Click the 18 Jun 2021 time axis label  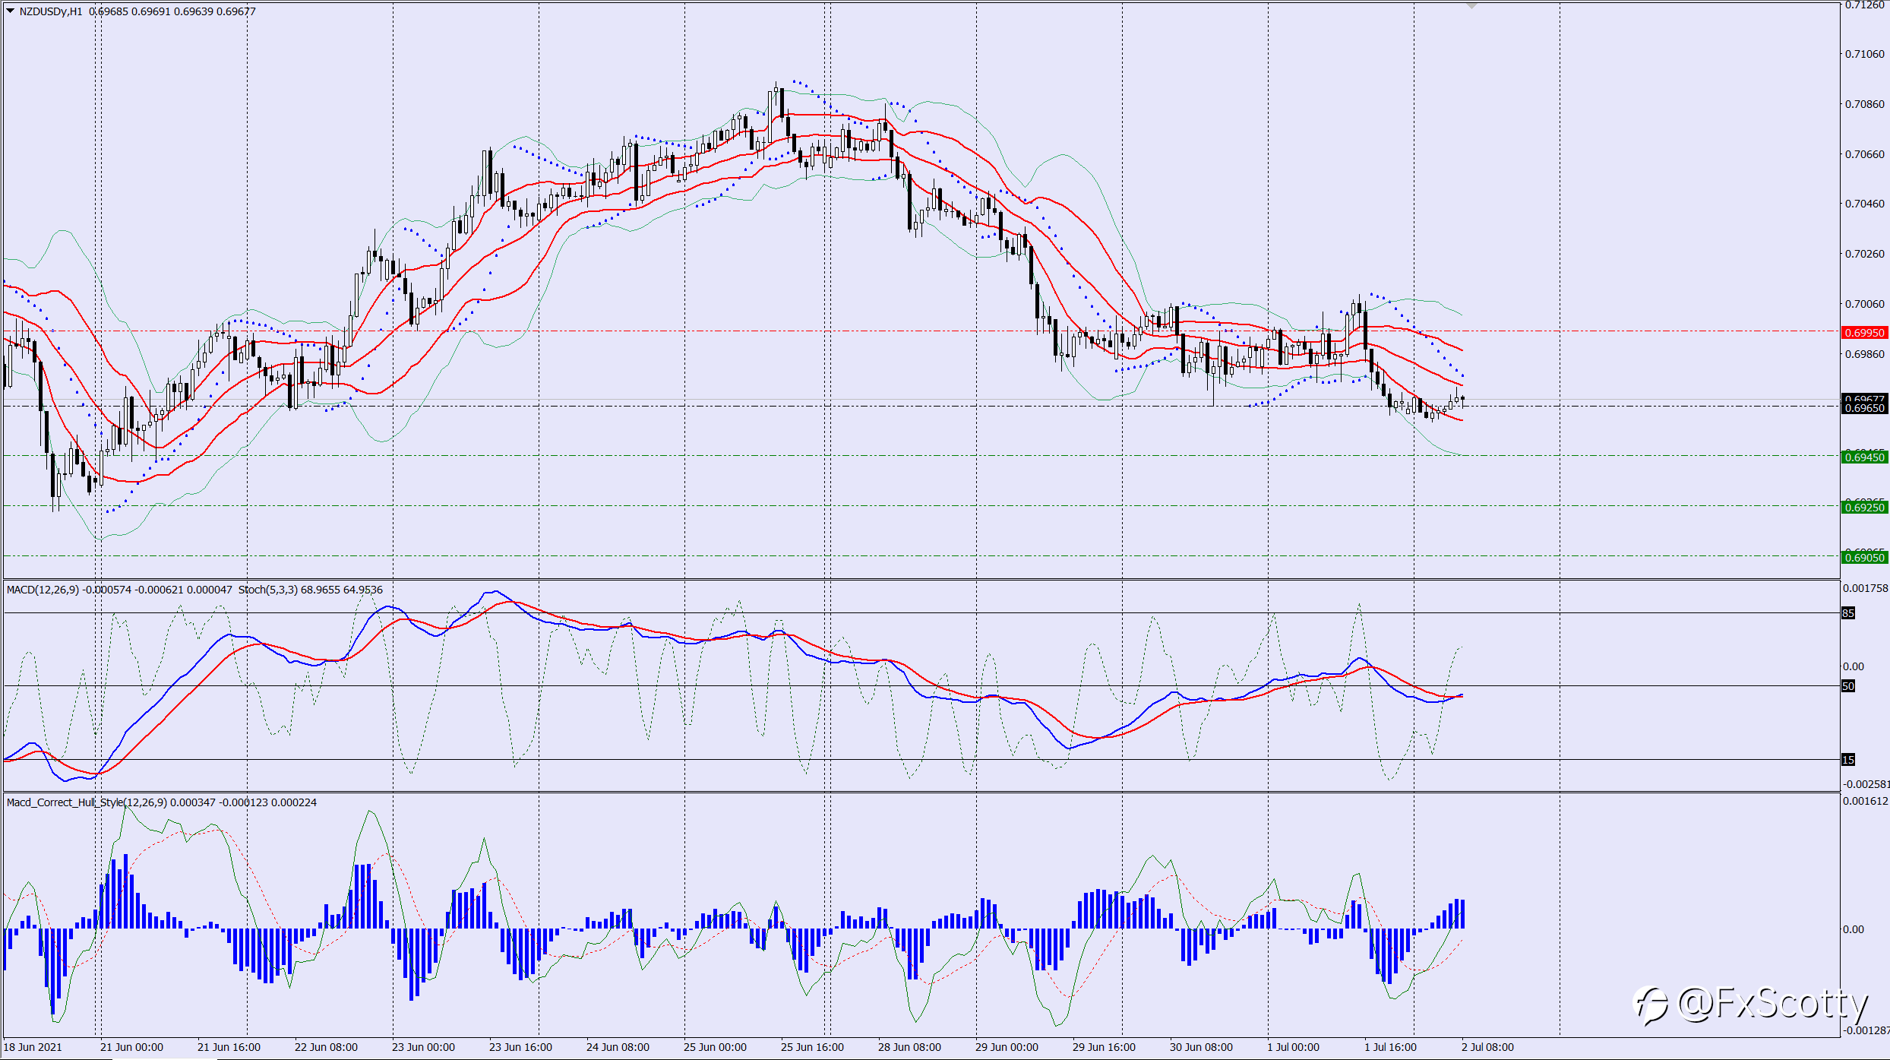coord(33,1047)
